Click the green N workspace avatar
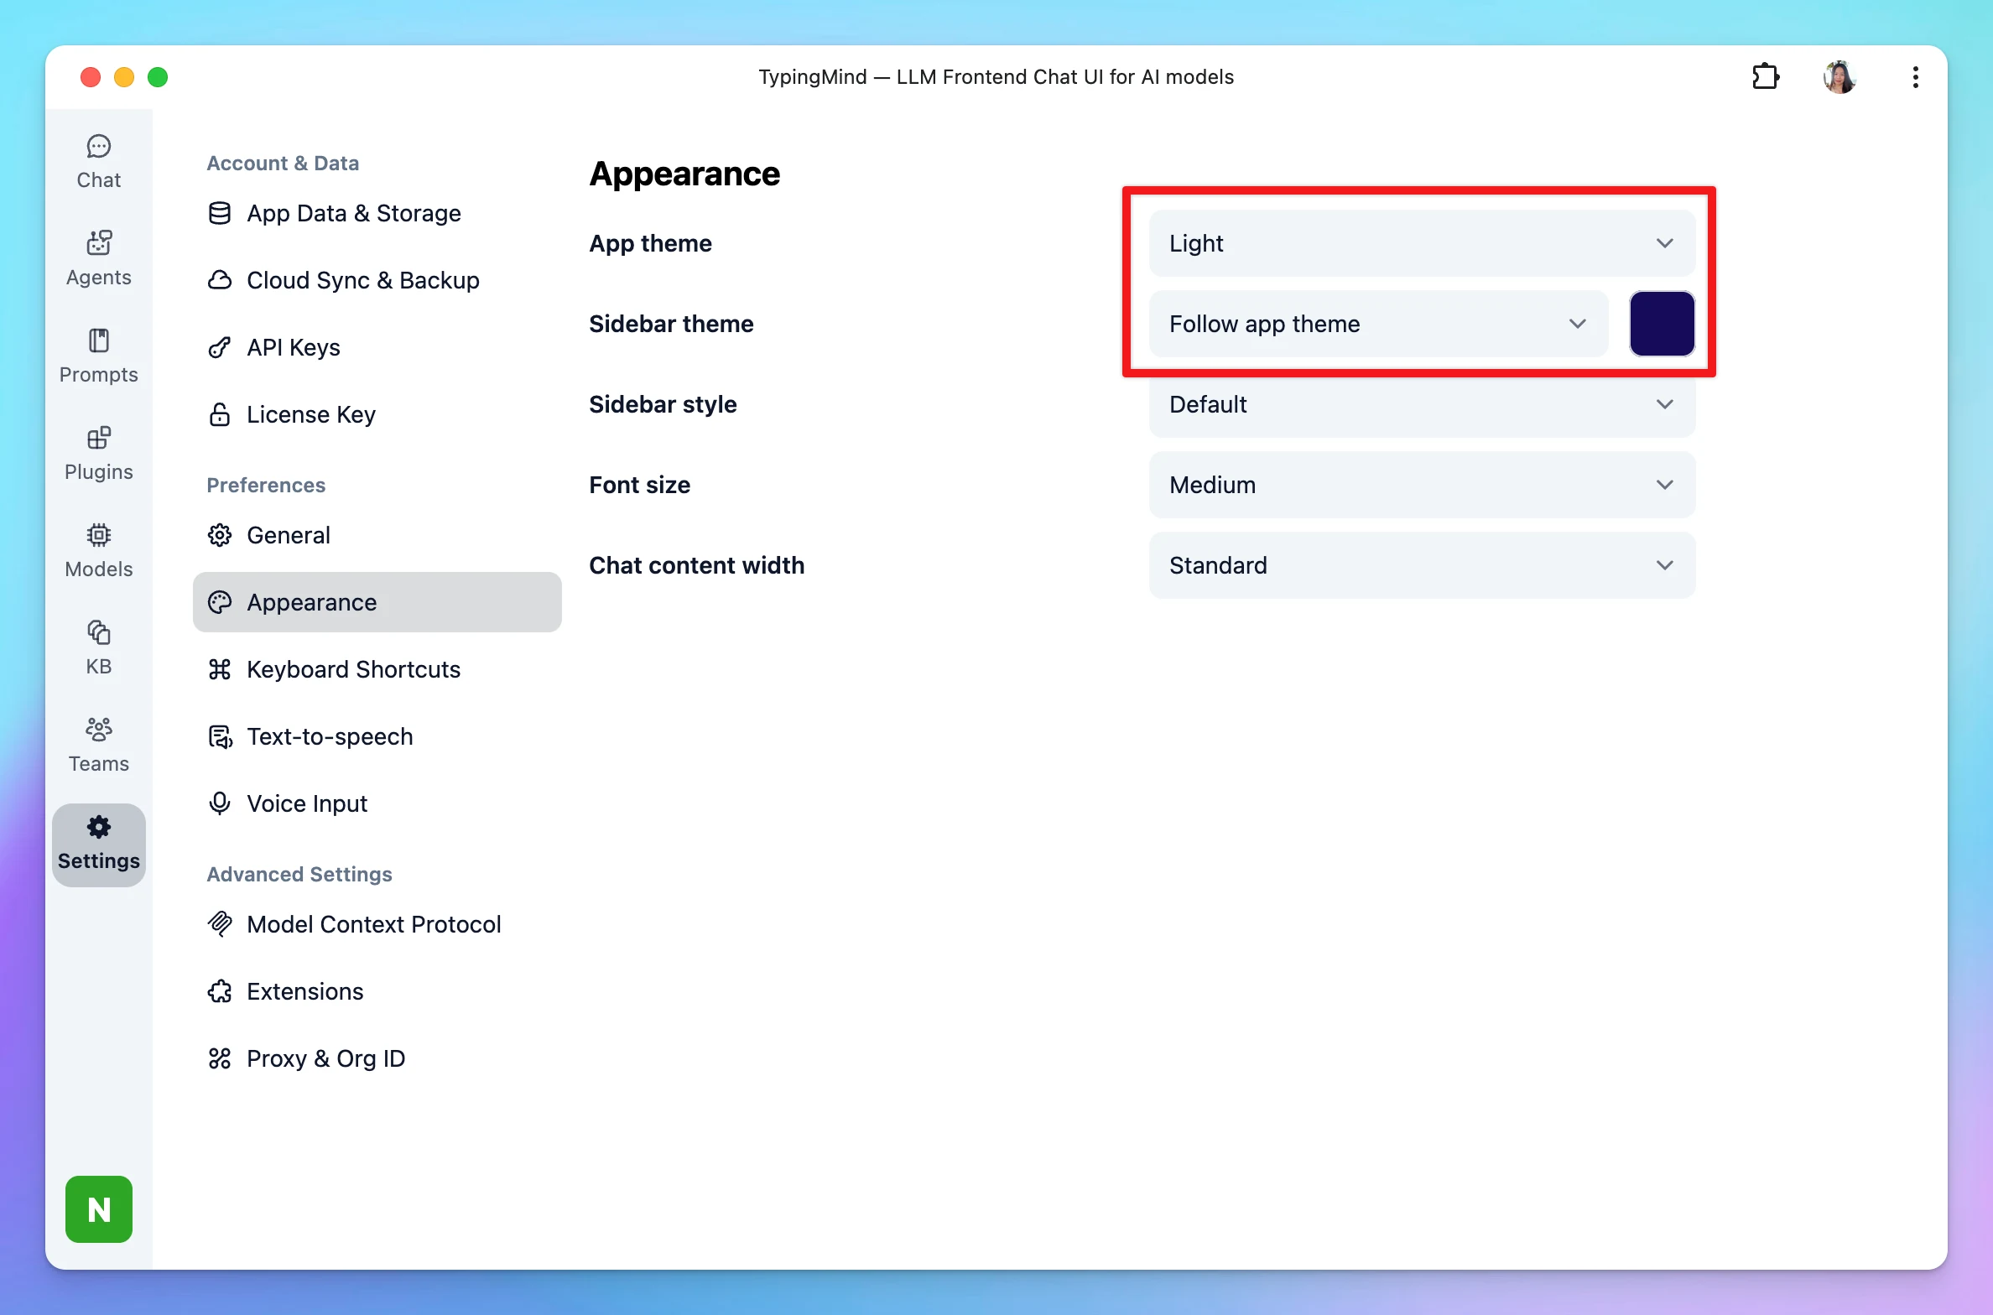Viewport: 1993px width, 1315px height. (x=99, y=1208)
